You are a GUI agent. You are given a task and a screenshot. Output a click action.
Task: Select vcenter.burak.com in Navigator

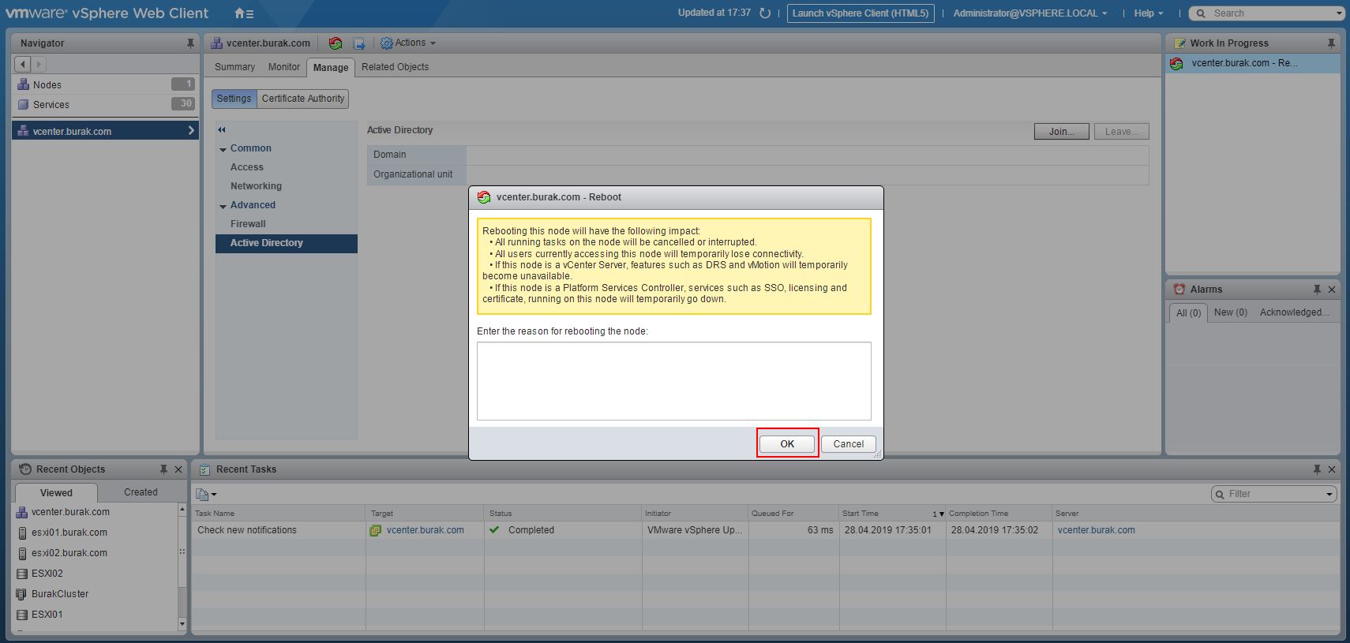coord(105,131)
